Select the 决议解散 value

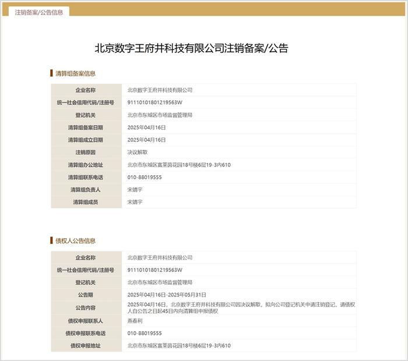click(x=138, y=153)
